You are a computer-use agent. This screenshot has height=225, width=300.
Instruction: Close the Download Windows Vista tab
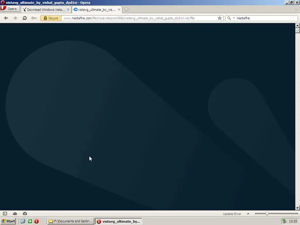coord(68,10)
